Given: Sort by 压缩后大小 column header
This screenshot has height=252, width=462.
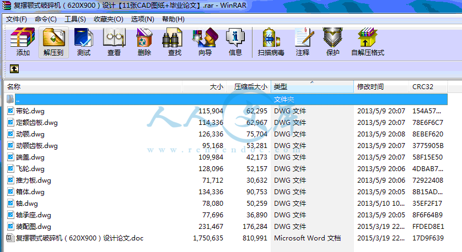Looking at the screenshot, I should tap(249, 87).
